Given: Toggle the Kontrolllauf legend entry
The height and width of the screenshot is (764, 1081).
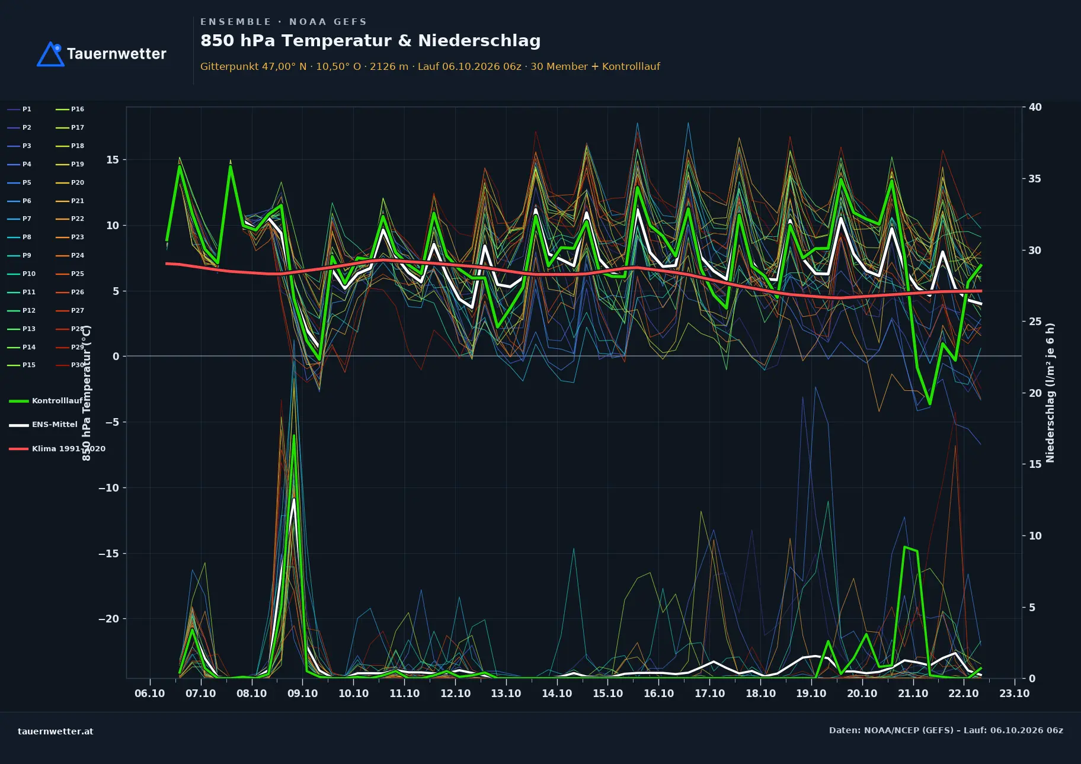Looking at the screenshot, I should 46,401.
